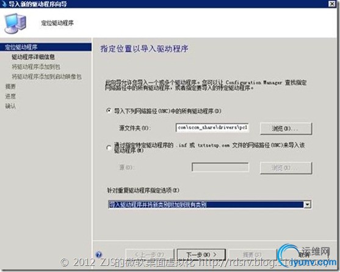Select the 定位驱动程序 step in sidebar
Screen dimensions: 340x272
pyautogui.click(x=46, y=47)
